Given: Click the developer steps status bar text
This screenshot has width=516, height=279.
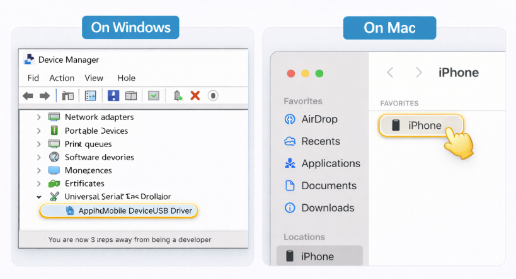Looking at the screenshot, I should [x=130, y=239].
